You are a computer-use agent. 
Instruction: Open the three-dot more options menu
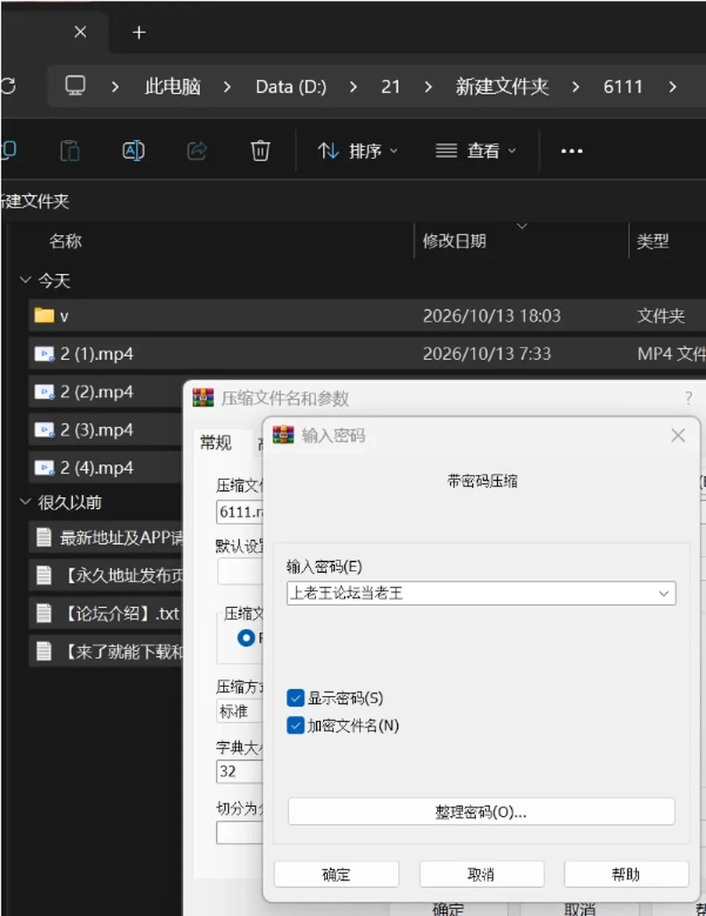point(571,151)
